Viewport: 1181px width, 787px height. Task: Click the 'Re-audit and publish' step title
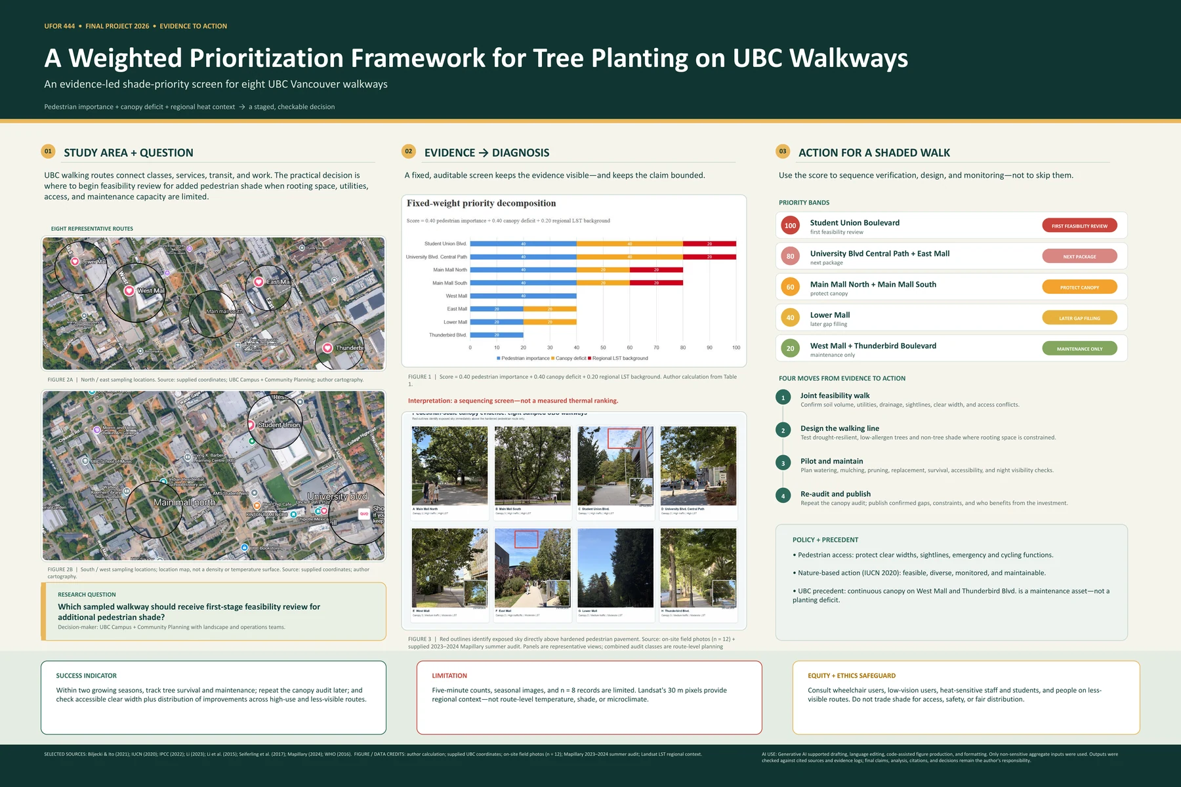pos(835,494)
